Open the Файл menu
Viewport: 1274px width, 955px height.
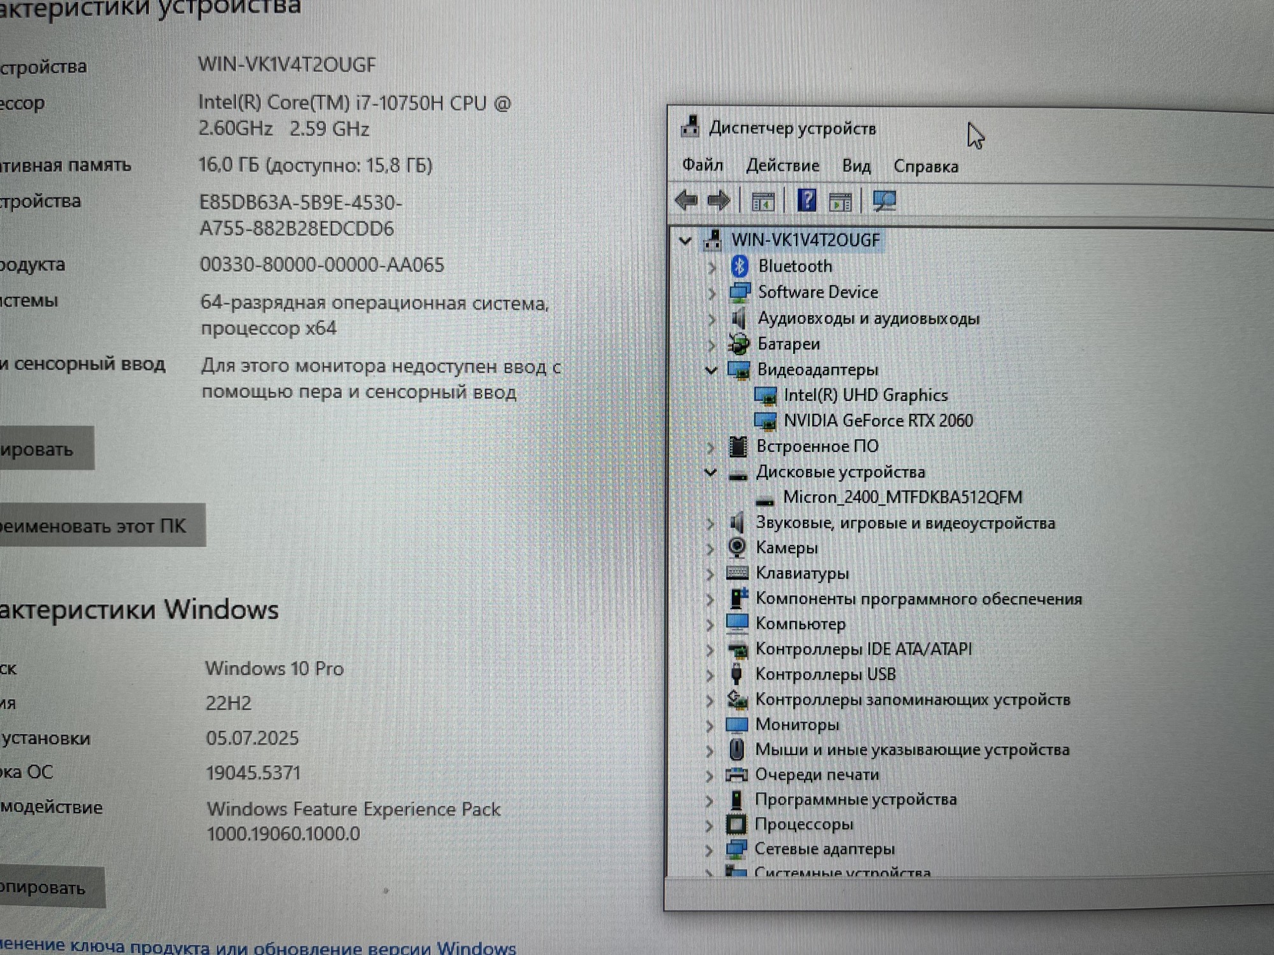click(702, 166)
